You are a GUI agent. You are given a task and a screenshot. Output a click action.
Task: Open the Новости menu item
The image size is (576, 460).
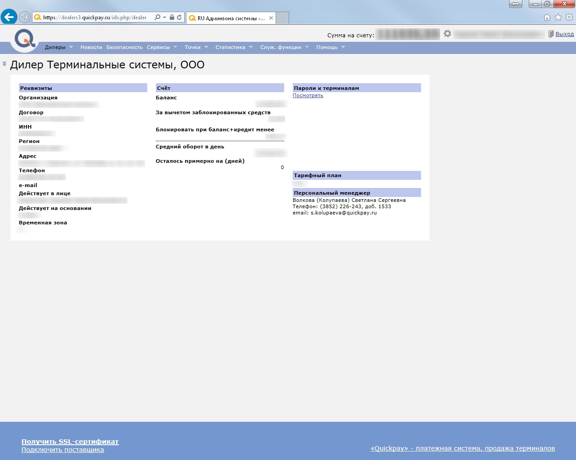(x=91, y=47)
